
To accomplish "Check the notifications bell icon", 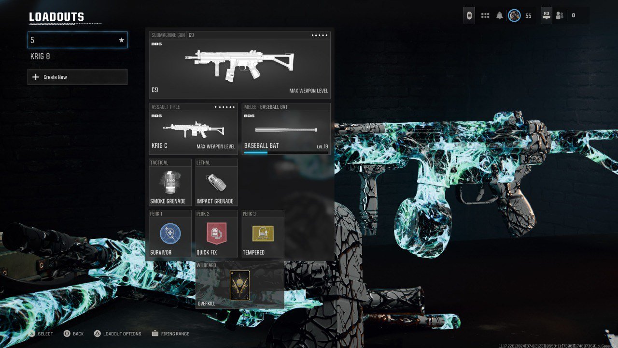I will tap(499, 15).
